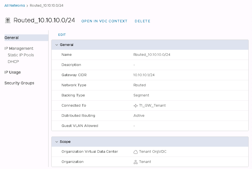Image resolution: width=252 pixels, height=169 pixels.
Task: Click the Tenant OrgVDC value text
Action: (153, 152)
